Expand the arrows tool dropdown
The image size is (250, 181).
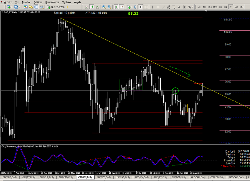point(193,7)
